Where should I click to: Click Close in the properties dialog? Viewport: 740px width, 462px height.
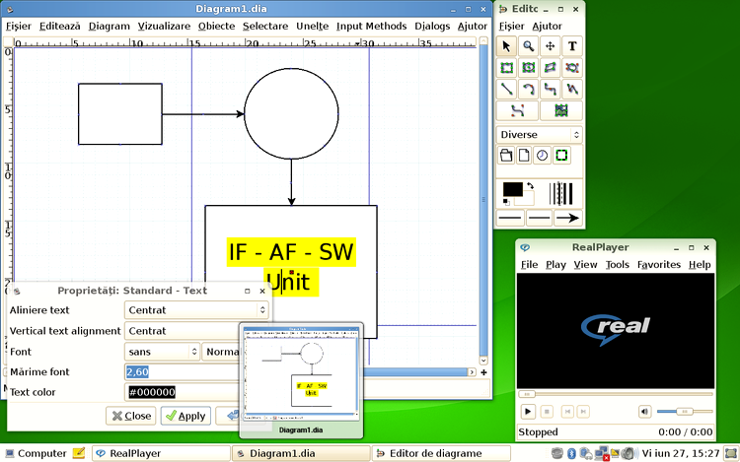[130, 416]
